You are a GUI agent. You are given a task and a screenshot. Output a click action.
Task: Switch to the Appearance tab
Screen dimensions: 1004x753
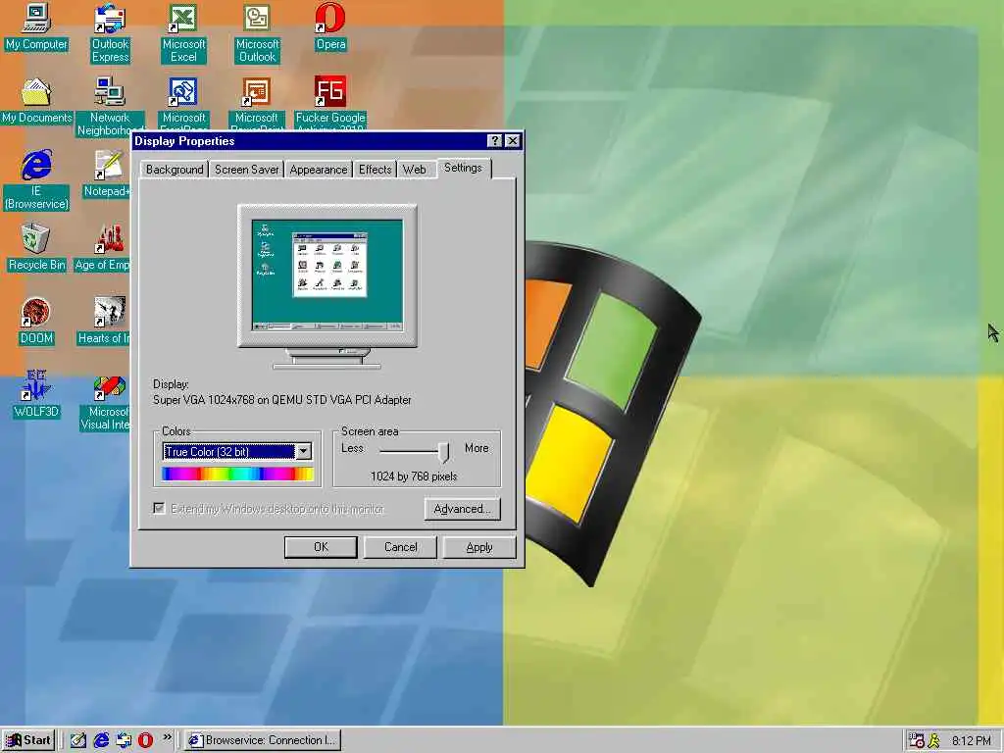click(x=319, y=169)
